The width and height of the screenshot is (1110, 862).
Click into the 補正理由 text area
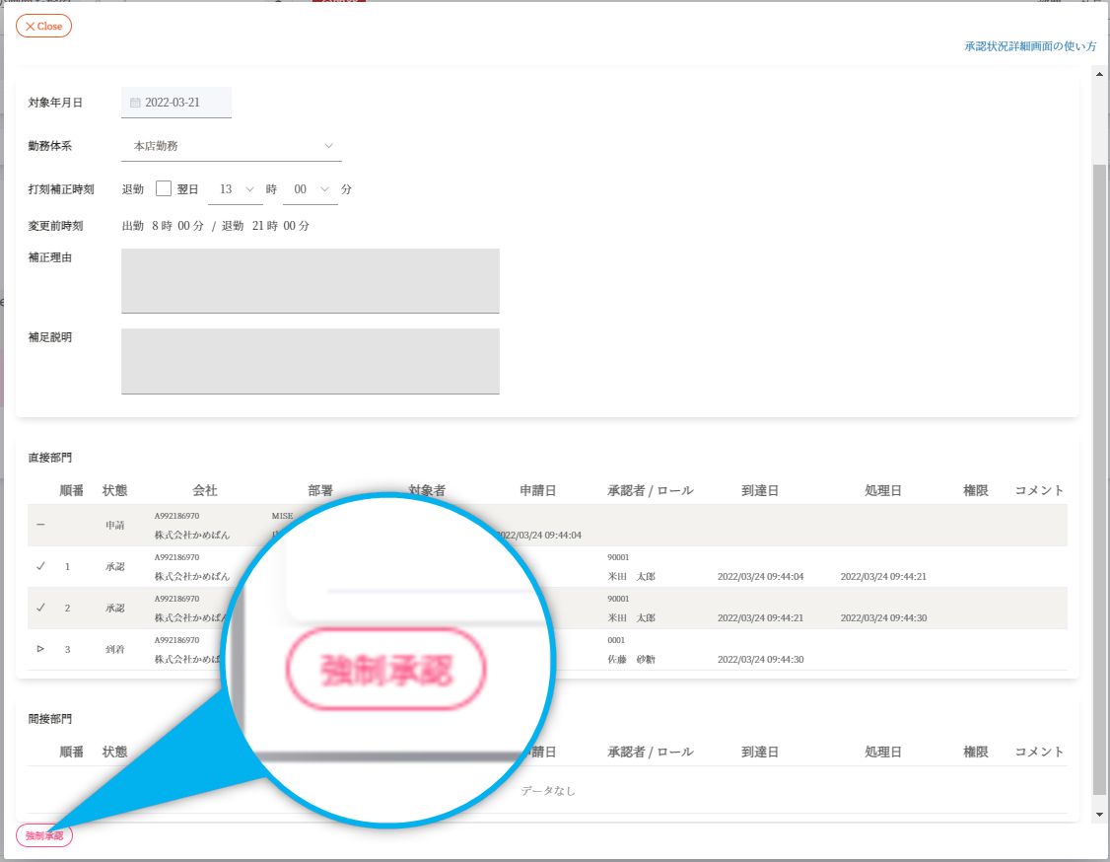pyautogui.click(x=310, y=280)
